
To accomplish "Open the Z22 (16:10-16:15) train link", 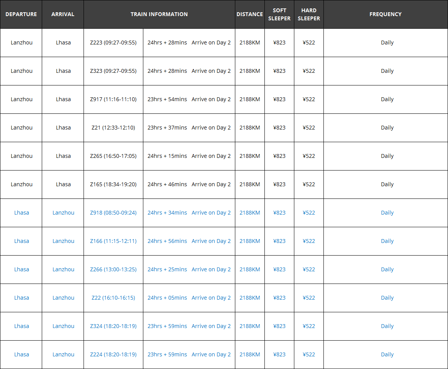I will [113, 298].
